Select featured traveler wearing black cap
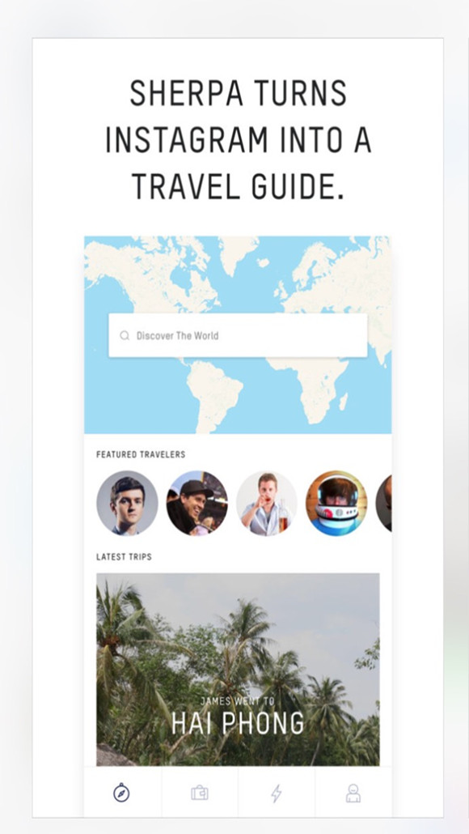469x834 pixels. (197, 503)
